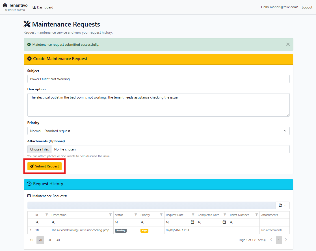Click into the Description text area
316x251 pixels.
coord(158,105)
